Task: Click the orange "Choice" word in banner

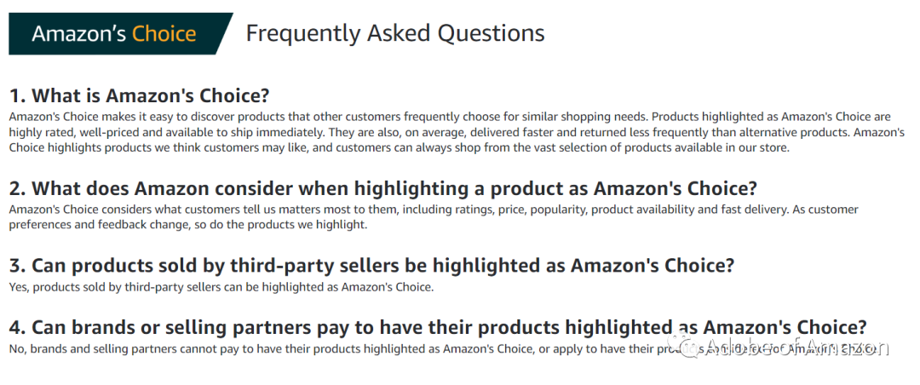Action: click(x=164, y=33)
